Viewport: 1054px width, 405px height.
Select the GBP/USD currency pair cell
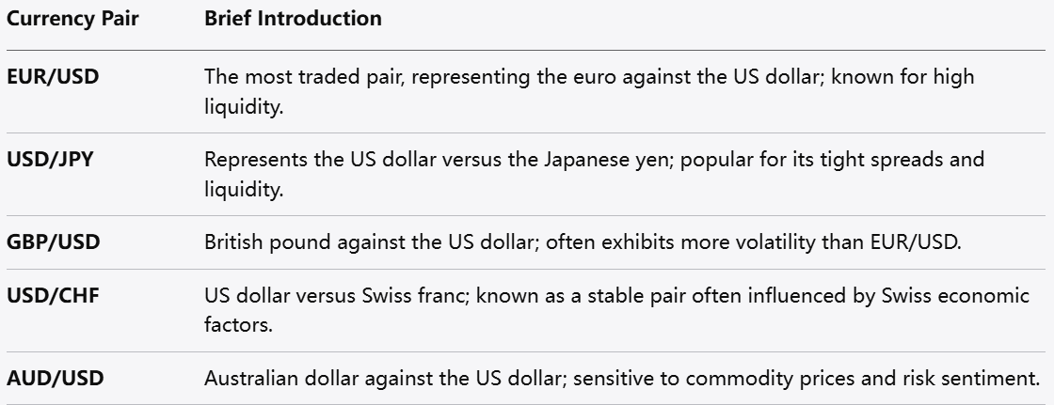pos(53,242)
